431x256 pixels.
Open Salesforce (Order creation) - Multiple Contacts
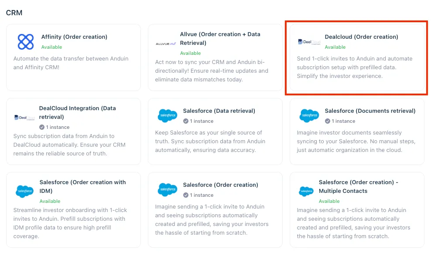(359, 187)
